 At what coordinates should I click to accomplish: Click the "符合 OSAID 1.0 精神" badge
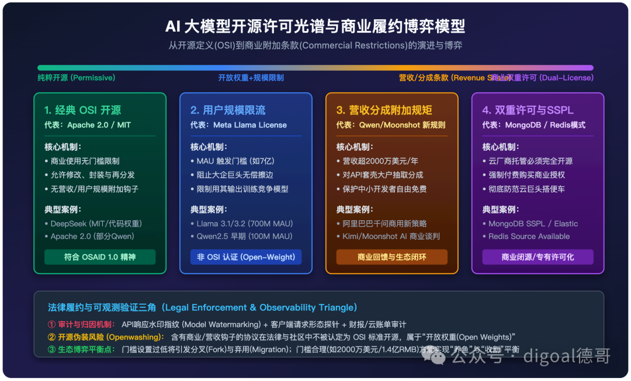tap(100, 257)
